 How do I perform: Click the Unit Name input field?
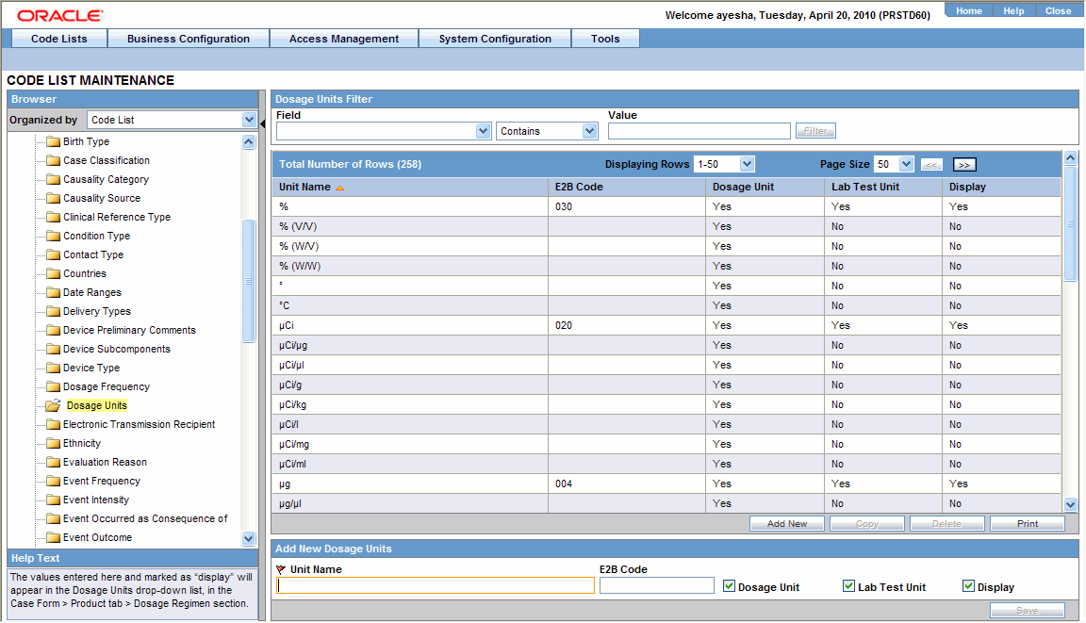(x=436, y=585)
